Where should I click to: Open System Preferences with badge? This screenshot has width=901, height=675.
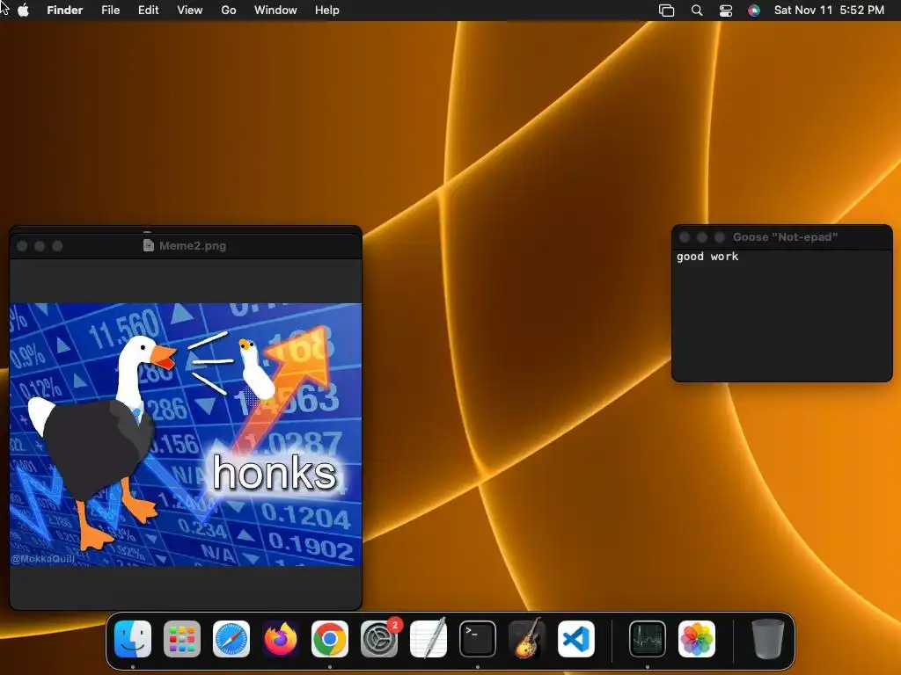(379, 638)
